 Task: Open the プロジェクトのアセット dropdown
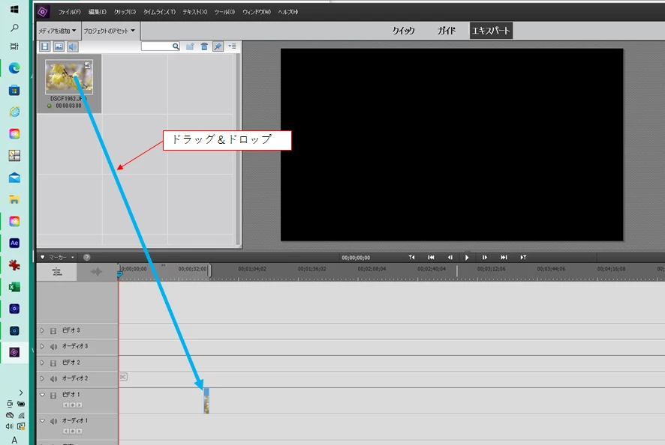coord(109,31)
